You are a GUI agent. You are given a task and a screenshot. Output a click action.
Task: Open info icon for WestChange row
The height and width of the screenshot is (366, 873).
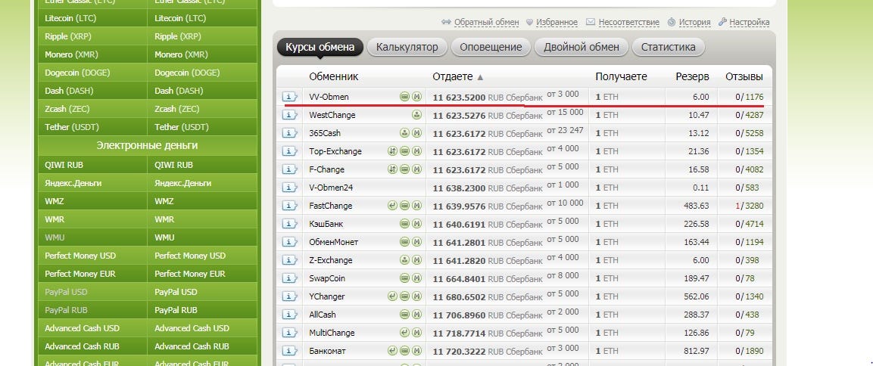pos(289,115)
